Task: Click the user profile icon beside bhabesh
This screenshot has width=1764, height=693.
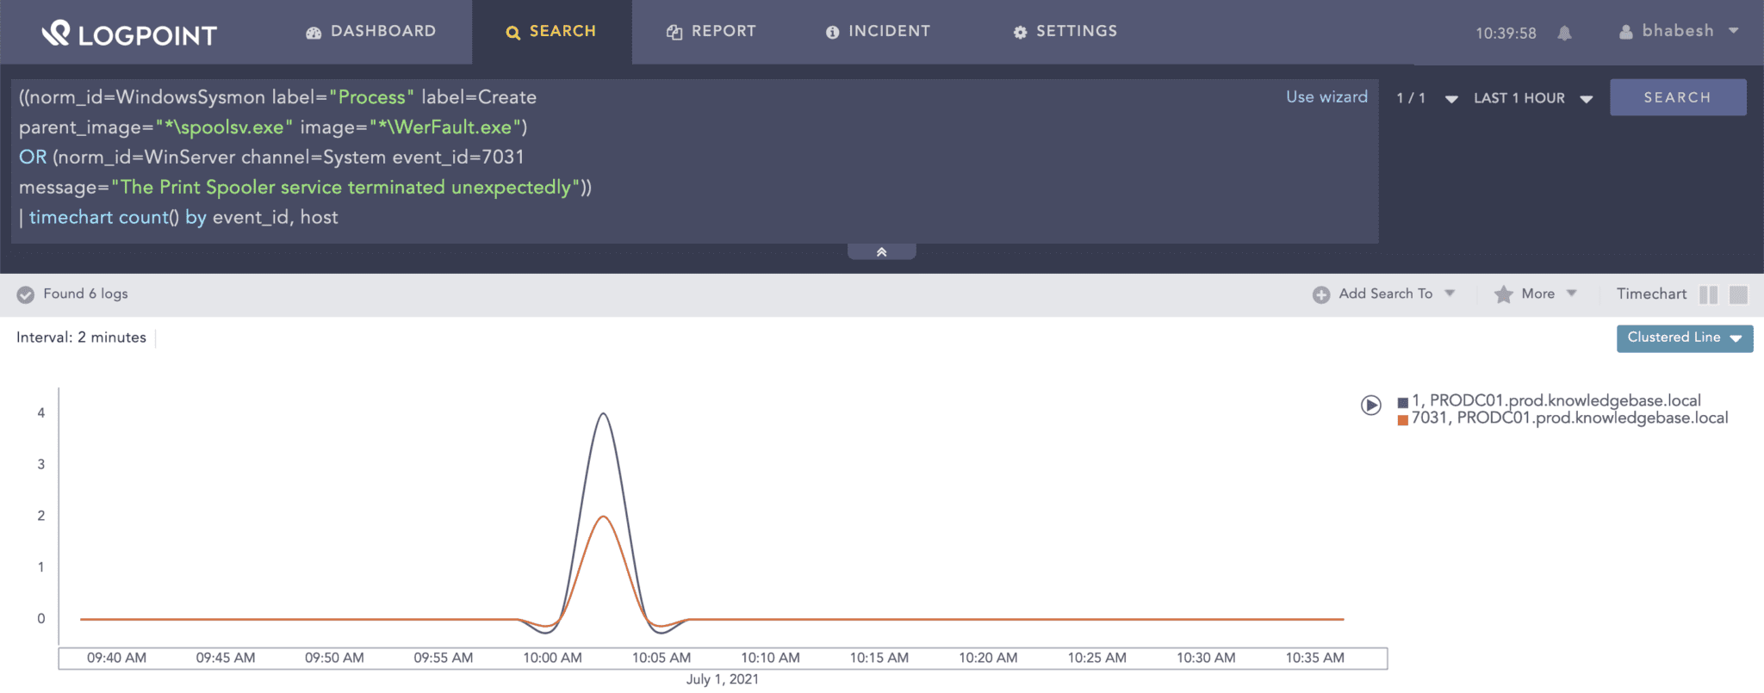Action: click(x=1625, y=32)
